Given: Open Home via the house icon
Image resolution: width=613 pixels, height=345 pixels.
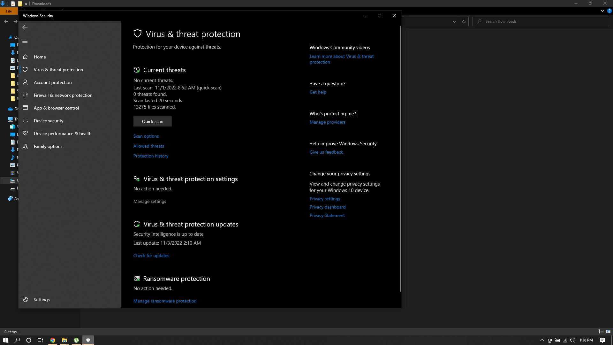Looking at the screenshot, I should coord(25,57).
